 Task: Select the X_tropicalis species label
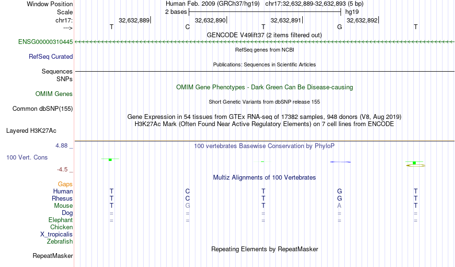pyautogui.click(x=57, y=235)
